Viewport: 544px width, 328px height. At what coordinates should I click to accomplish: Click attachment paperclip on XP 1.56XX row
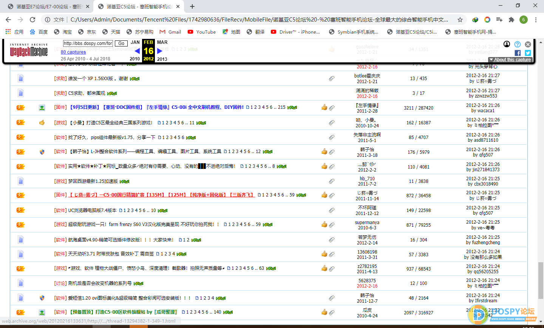pos(331,79)
